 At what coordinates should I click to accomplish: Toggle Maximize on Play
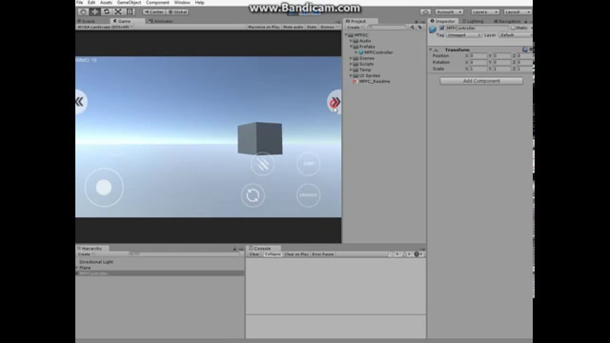point(264,27)
